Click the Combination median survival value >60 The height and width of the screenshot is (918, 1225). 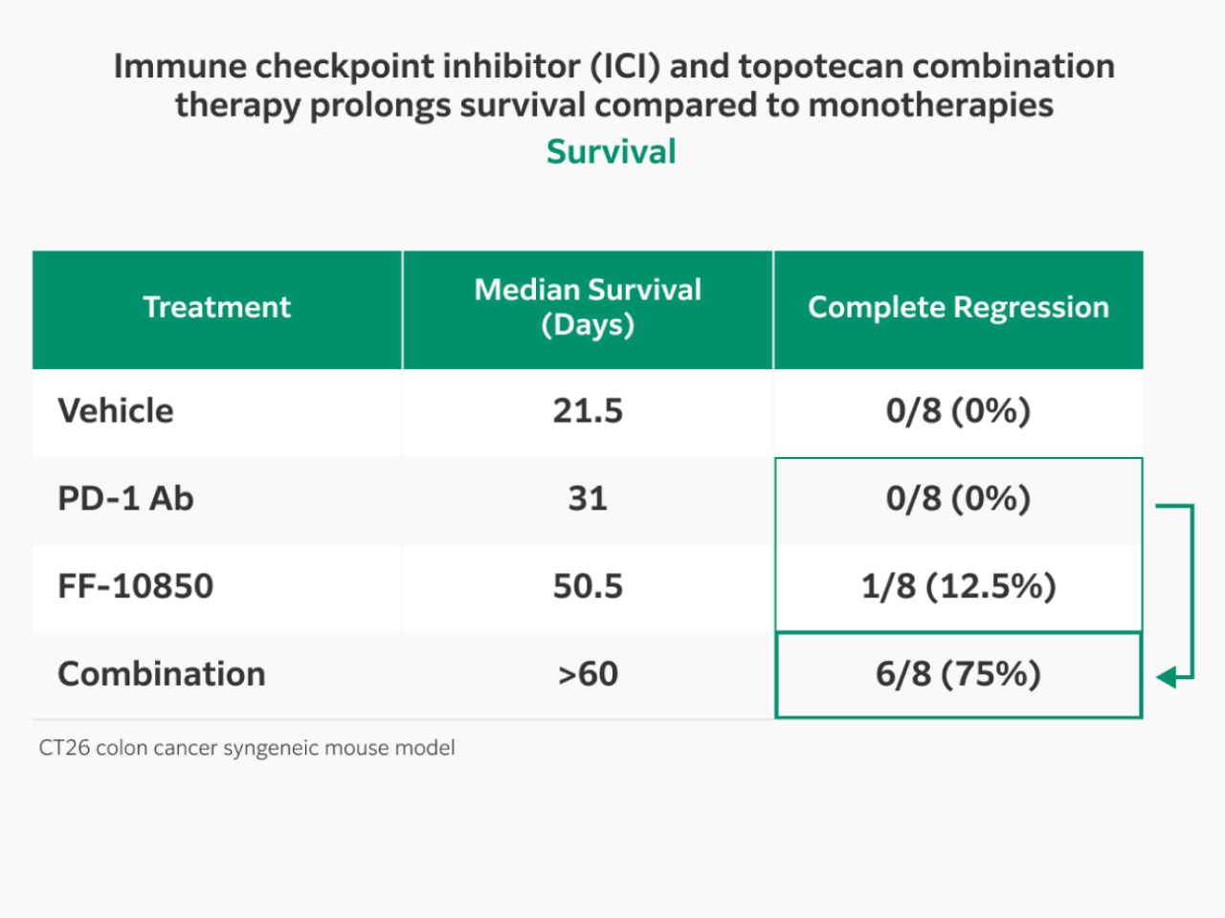click(x=588, y=674)
